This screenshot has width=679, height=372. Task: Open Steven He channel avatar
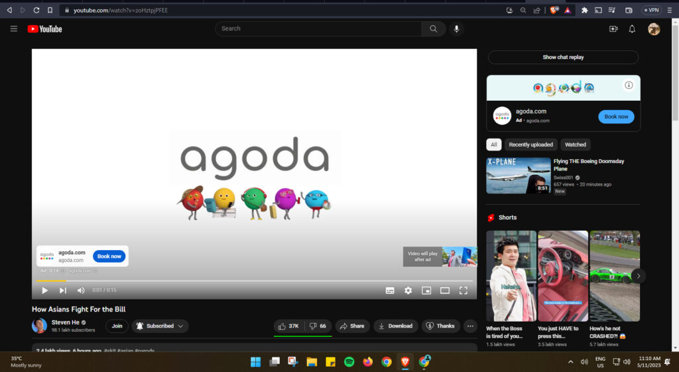pos(39,326)
